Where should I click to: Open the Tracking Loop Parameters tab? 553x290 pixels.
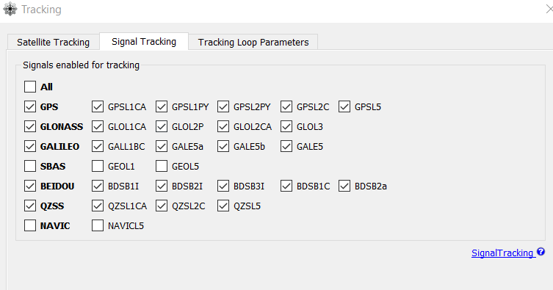(253, 42)
